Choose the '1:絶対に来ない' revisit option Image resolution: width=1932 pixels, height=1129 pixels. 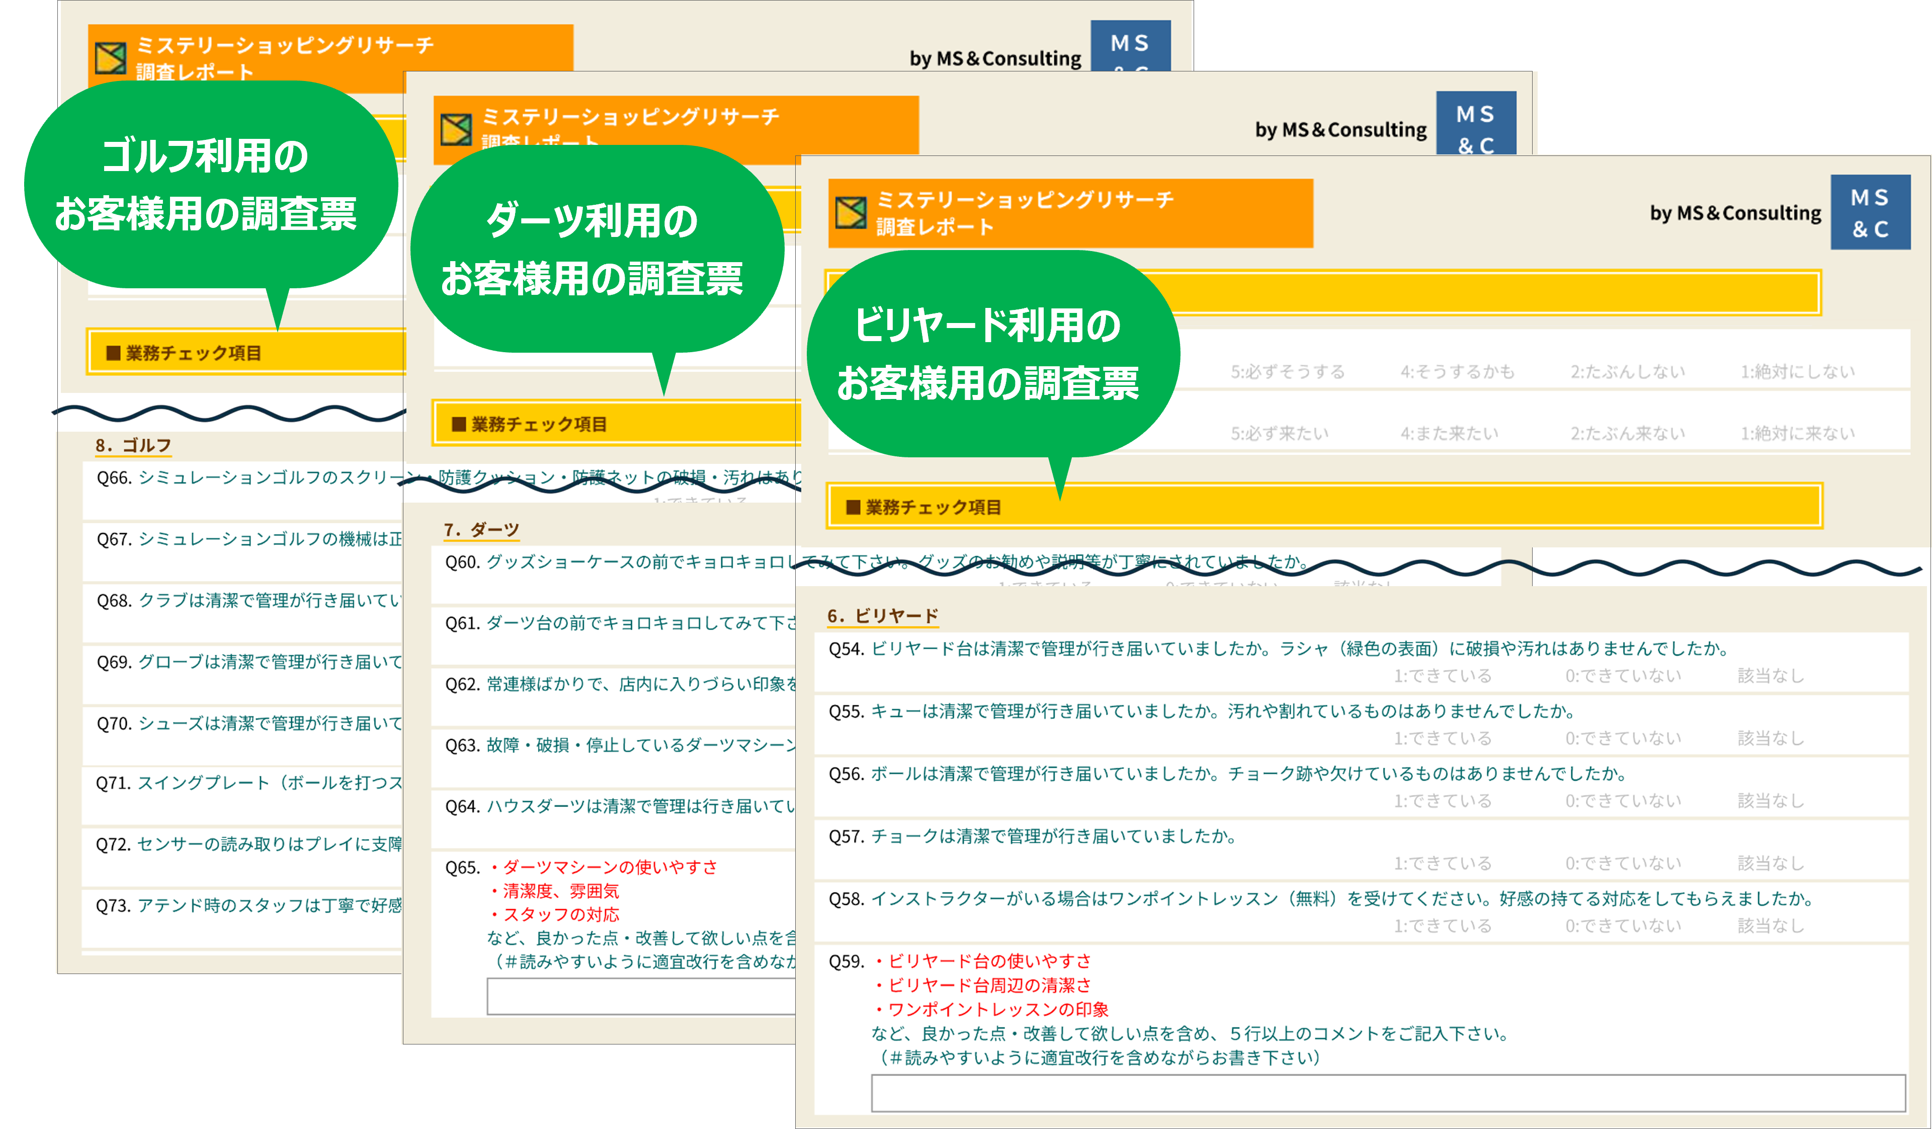point(1798,433)
